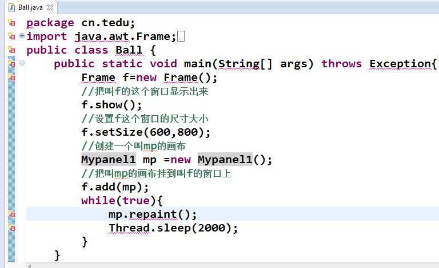Screen dimensions: 439x268
Task: Click error marker on main method line
Action: tap(11, 63)
